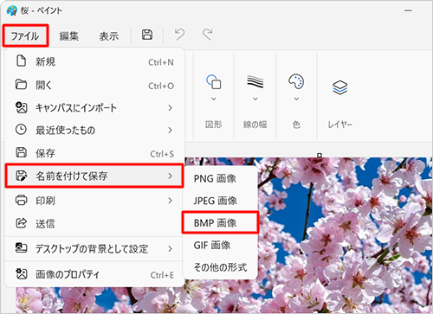This screenshot has height=314, width=433.
Task: Select 名前を付けて保存 entry
Action: click(x=94, y=176)
